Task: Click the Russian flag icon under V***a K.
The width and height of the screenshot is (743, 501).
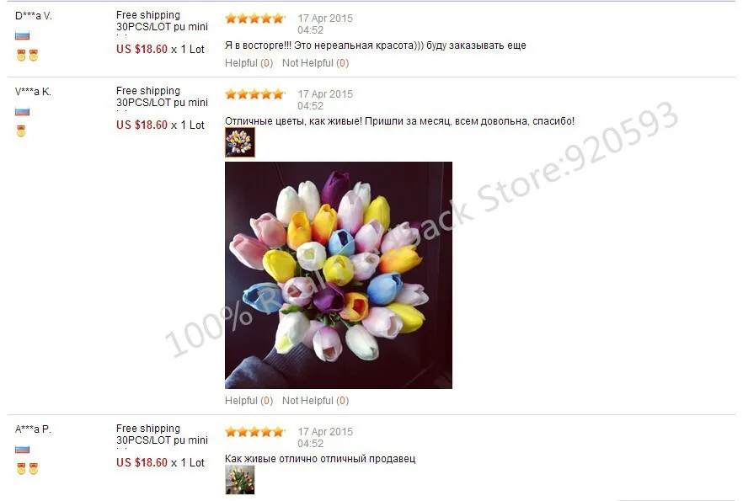Action: click(22, 112)
